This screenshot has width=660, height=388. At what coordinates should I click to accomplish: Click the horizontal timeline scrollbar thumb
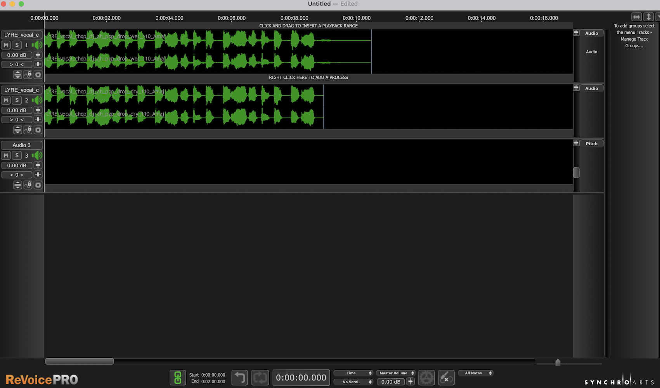[79, 361]
